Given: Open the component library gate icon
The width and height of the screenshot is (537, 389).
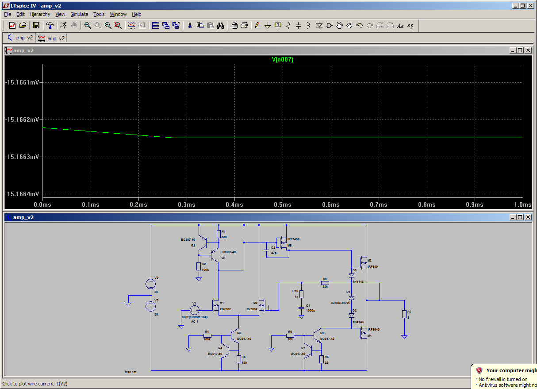Looking at the screenshot, I should click(329, 26).
